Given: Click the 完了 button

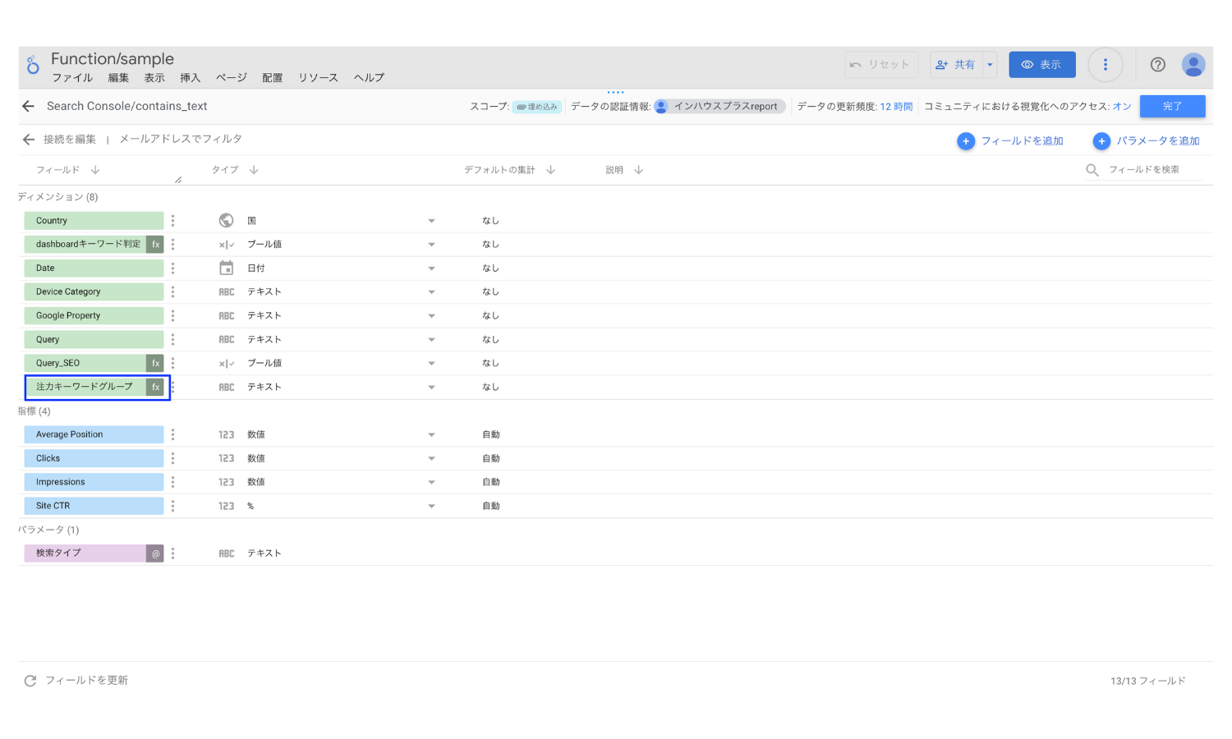Looking at the screenshot, I should pyautogui.click(x=1173, y=107).
